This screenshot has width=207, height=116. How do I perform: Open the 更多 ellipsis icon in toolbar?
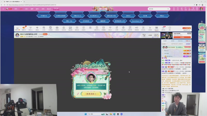click(170, 28)
